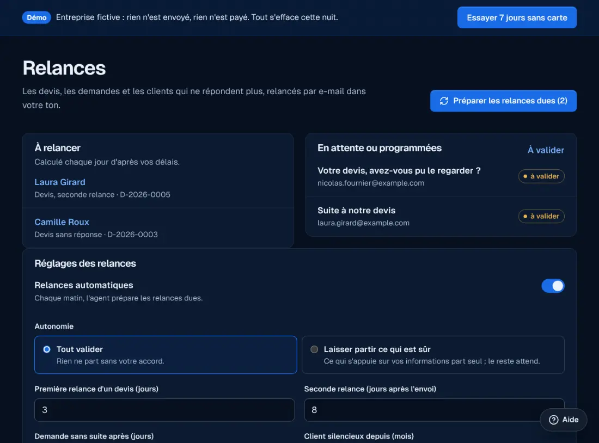The height and width of the screenshot is (443, 599).
Task: Open the À valider link
Action: [x=546, y=150]
